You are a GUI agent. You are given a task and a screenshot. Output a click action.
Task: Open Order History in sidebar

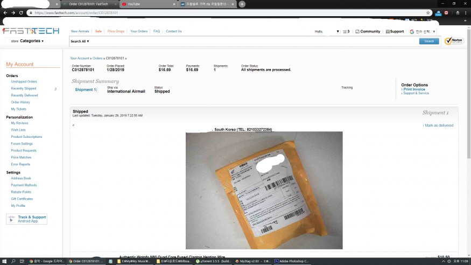coord(20,102)
